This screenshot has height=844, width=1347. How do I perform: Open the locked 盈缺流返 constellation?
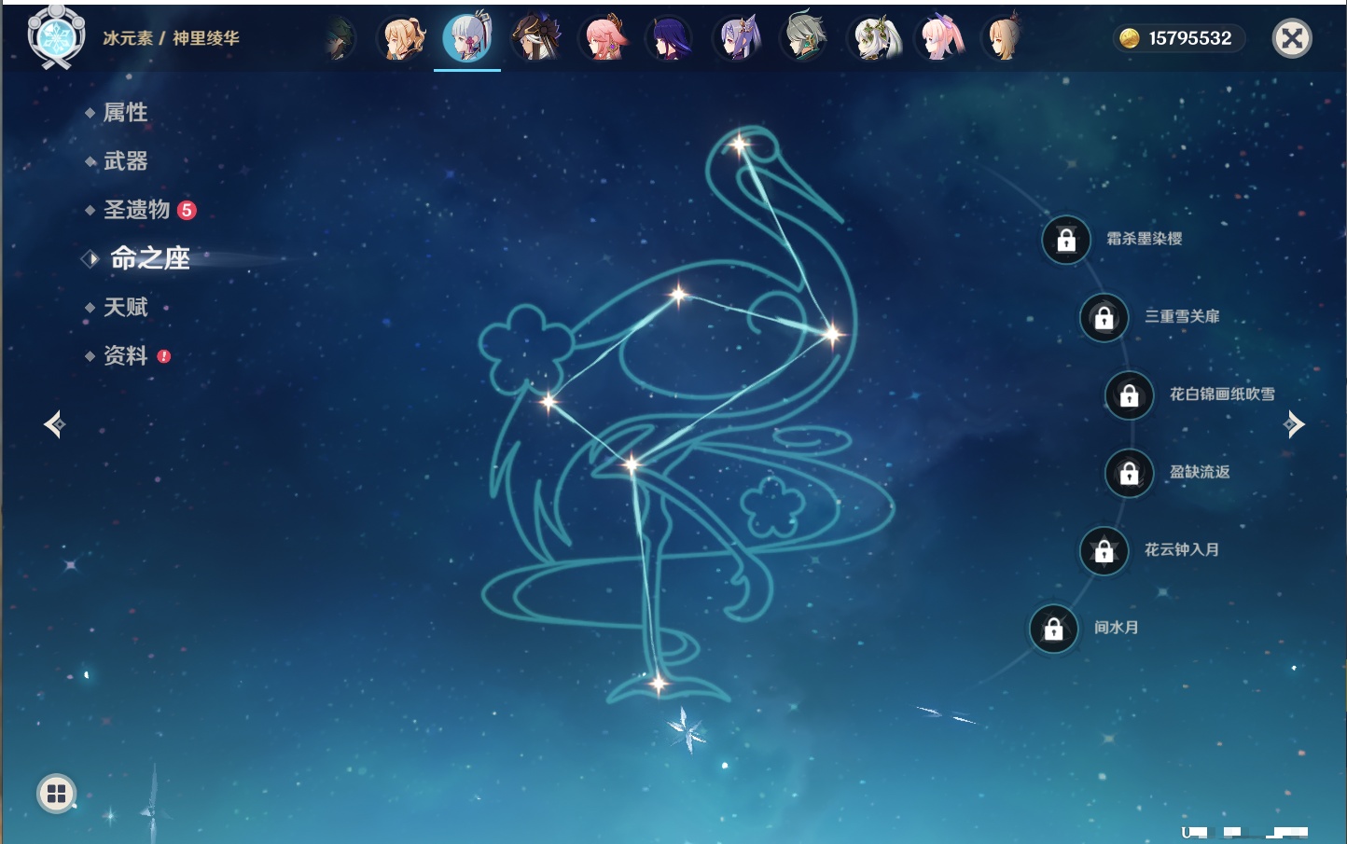pyautogui.click(x=1129, y=473)
